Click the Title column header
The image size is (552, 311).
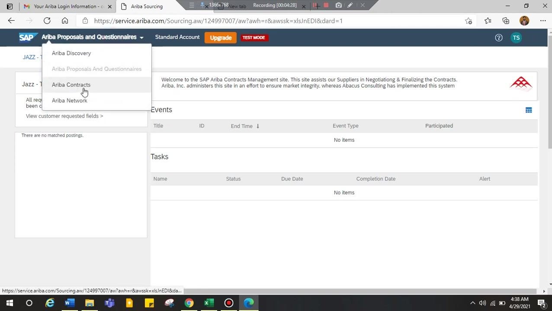tap(158, 126)
